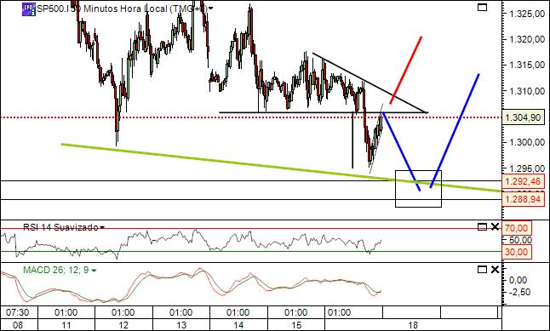The width and height of the screenshot is (550, 331).
Task: Select the current price label 1.304,90
Action: [524, 117]
